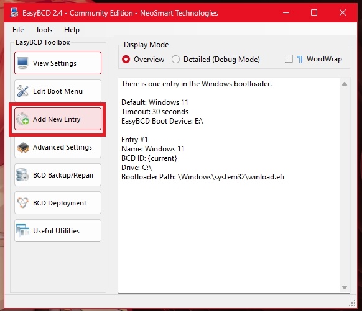Click the scrollbar up arrow
Screen dimensions: 362x311
[345, 84]
